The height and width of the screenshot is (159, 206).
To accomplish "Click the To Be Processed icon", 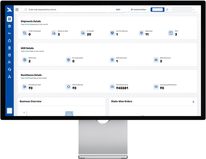I will click(x=24, y=33).
